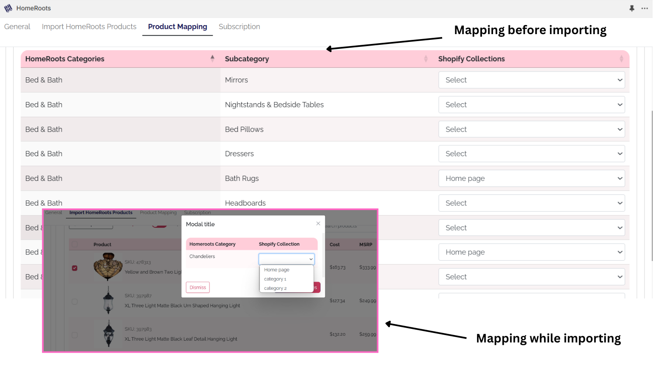Click the Dismiss button in modal

pos(198,287)
